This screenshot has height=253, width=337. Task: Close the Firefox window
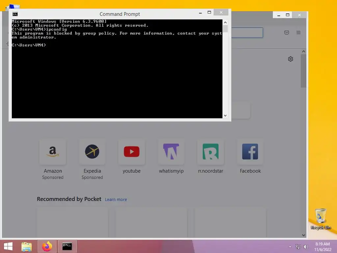click(x=299, y=15)
